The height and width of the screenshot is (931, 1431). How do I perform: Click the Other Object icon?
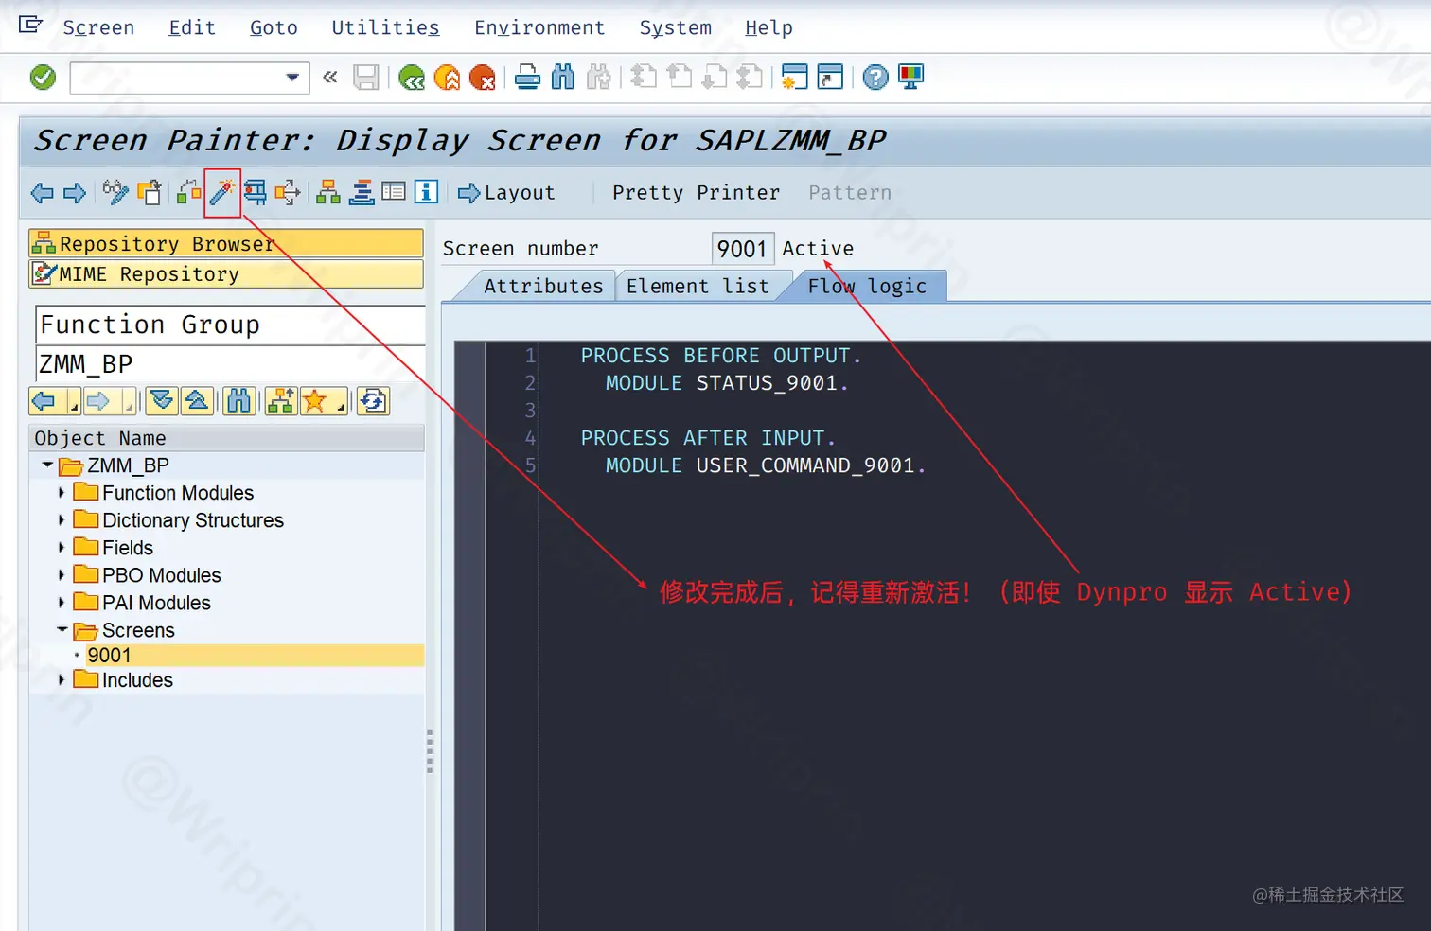point(150,192)
